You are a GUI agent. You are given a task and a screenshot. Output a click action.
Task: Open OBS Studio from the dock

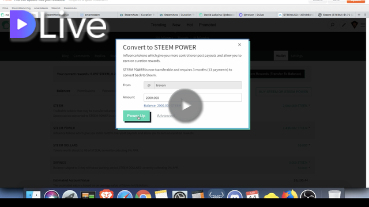coord(308,194)
